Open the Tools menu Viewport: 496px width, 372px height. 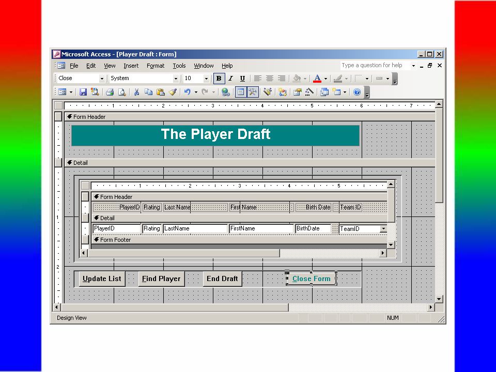[x=179, y=66]
